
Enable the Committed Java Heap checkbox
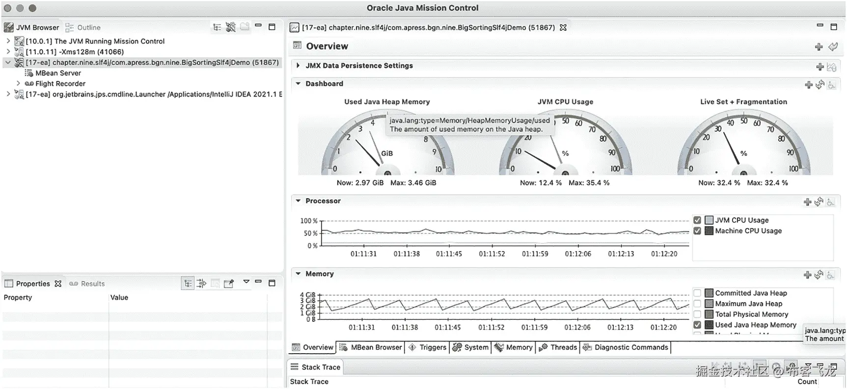tap(697, 293)
